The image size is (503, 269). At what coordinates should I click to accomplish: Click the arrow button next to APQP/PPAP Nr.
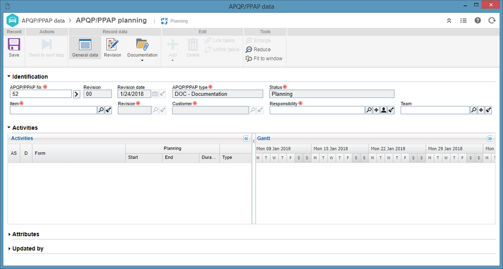point(77,94)
